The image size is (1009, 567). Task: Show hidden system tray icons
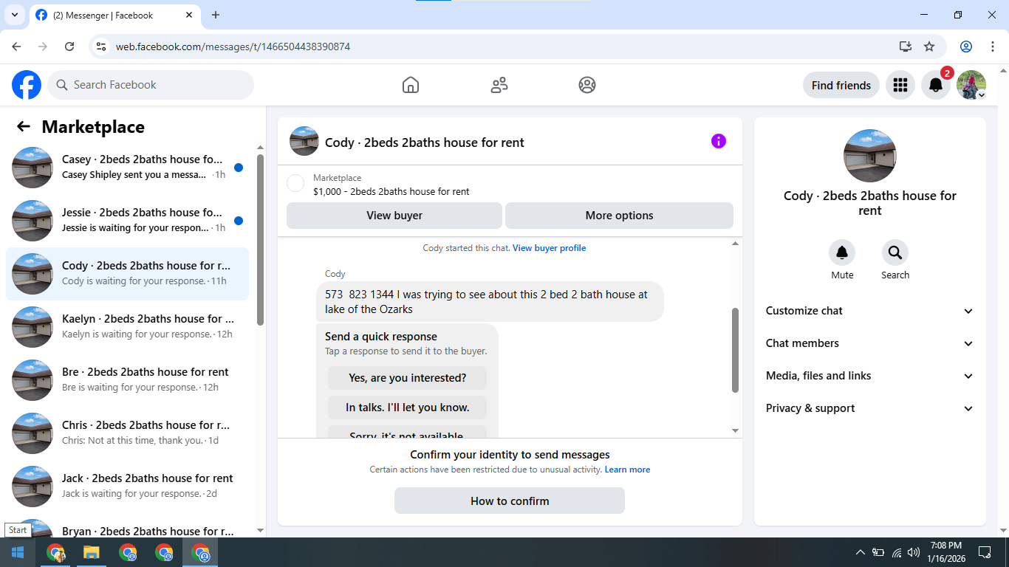click(x=860, y=552)
